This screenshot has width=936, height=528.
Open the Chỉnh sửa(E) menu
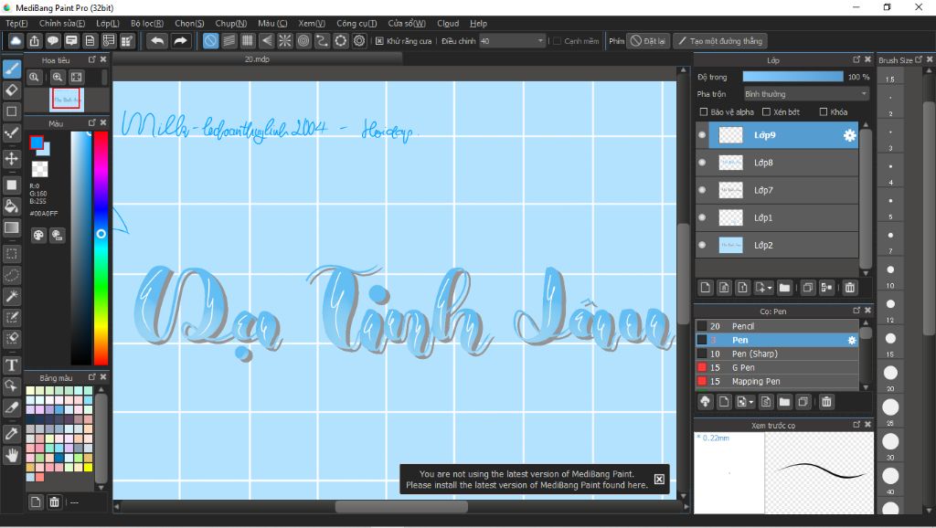(62, 23)
